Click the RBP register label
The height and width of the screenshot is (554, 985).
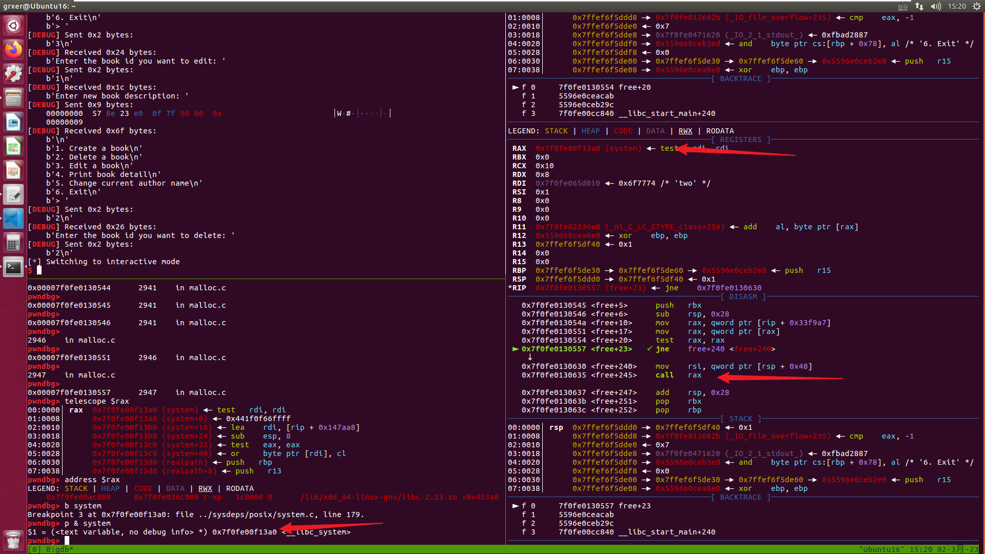[519, 270]
